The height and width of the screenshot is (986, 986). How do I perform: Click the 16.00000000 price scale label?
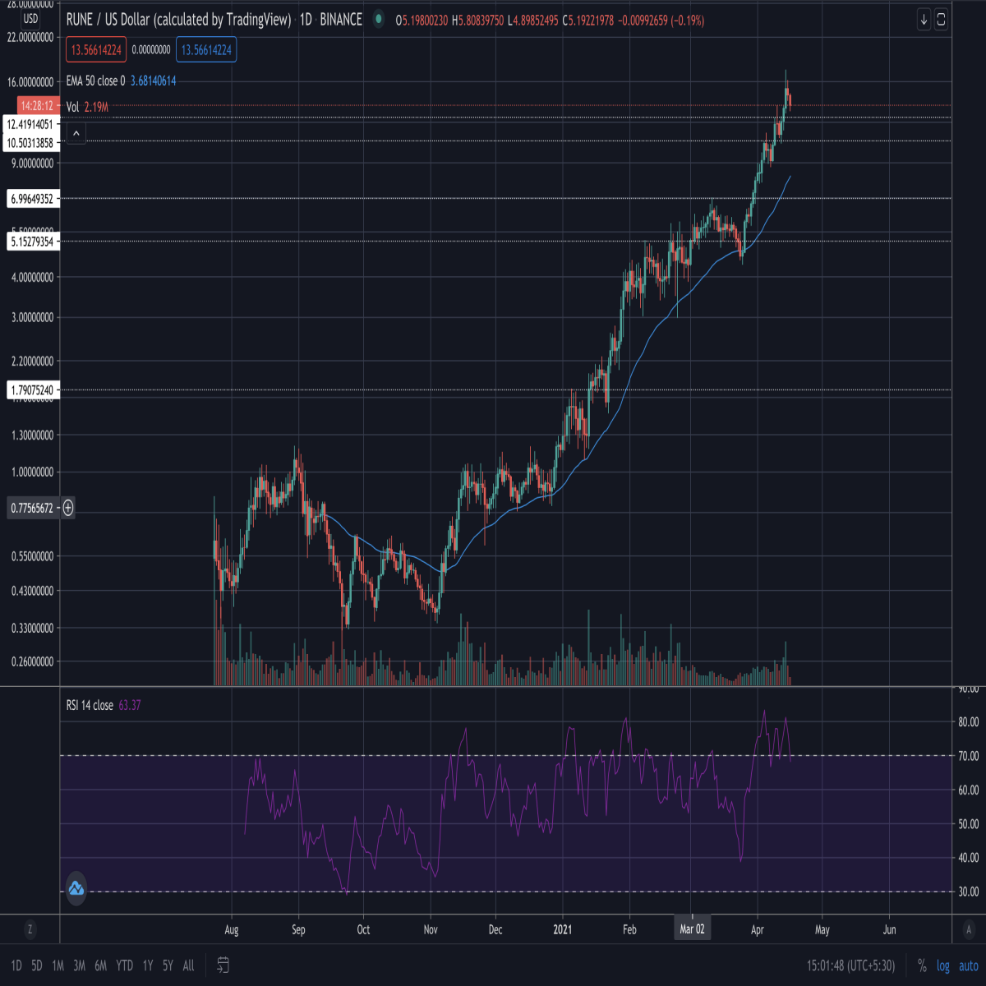[x=30, y=82]
